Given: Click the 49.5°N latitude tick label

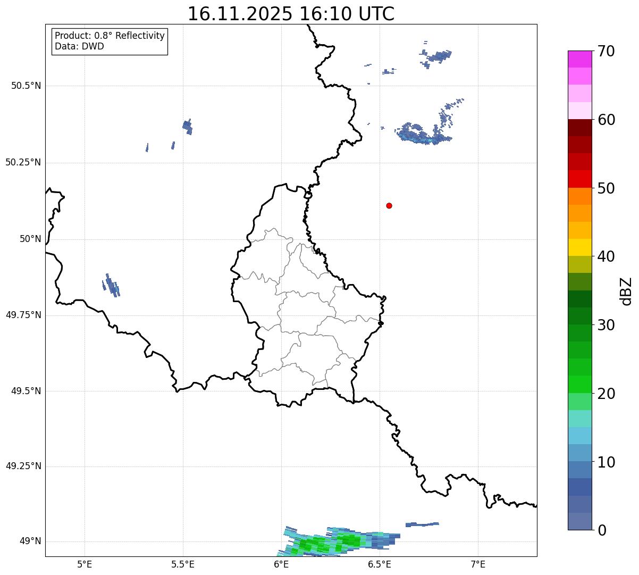Looking at the screenshot, I should pos(26,391).
